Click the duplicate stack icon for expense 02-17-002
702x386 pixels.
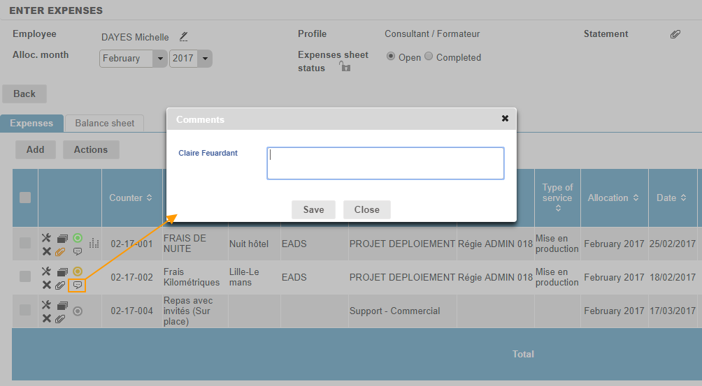pyautogui.click(x=62, y=272)
